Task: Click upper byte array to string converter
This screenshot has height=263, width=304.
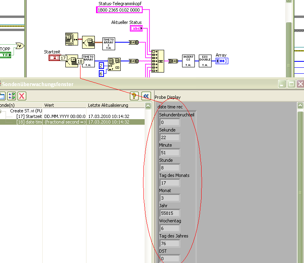Action: [134, 42]
